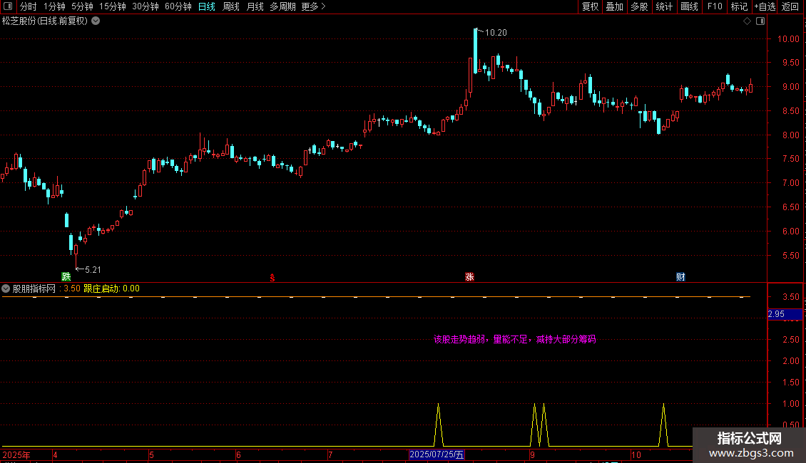The image size is (806, 463).
Task: Click month 5 on the time axis
Action: [152, 454]
